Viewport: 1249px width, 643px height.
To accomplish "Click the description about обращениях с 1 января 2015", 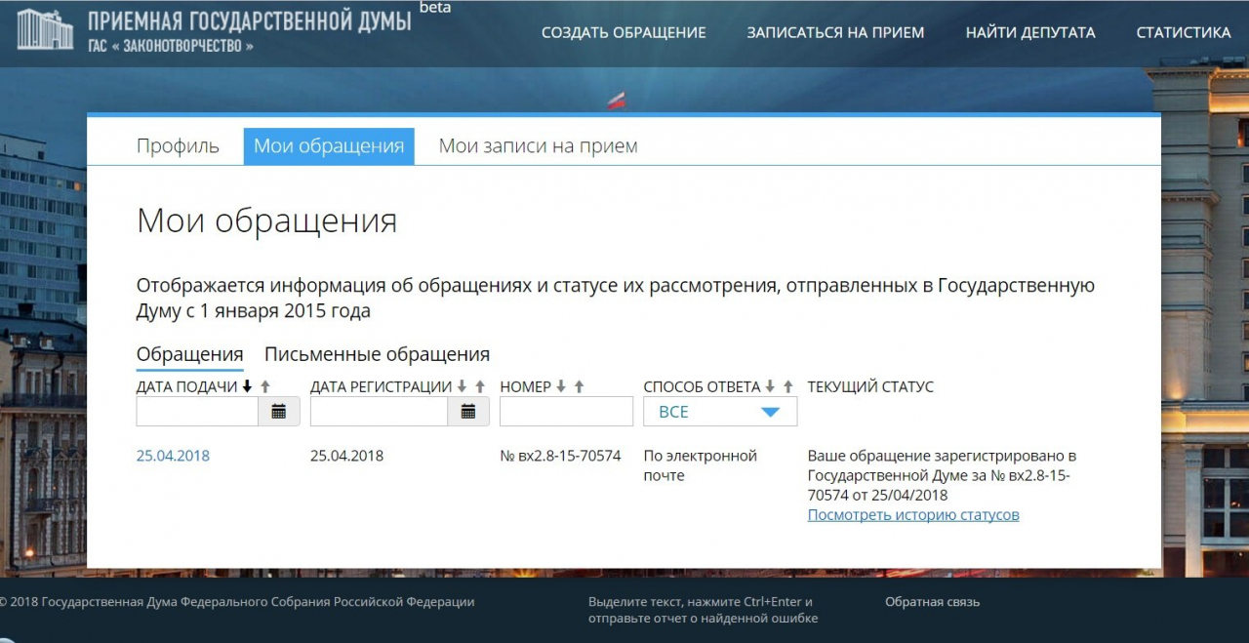I will pos(616,299).
